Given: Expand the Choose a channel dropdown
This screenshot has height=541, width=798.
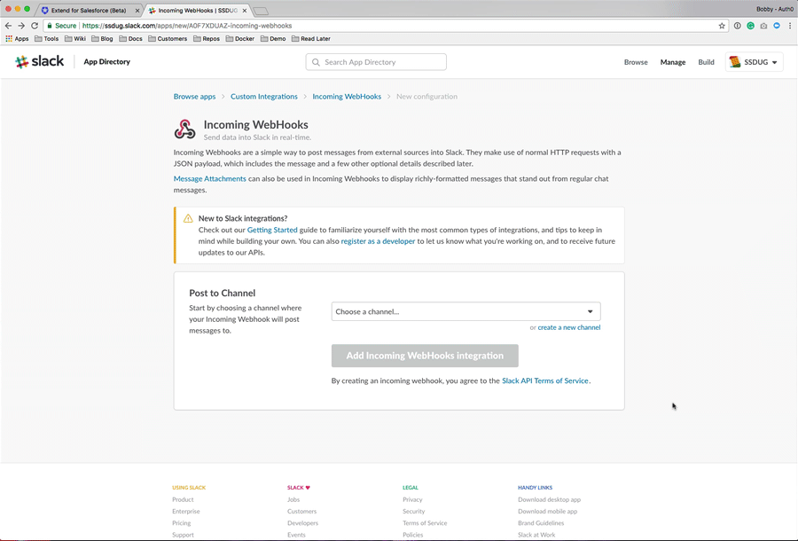Looking at the screenshot, I should [465, 311].
